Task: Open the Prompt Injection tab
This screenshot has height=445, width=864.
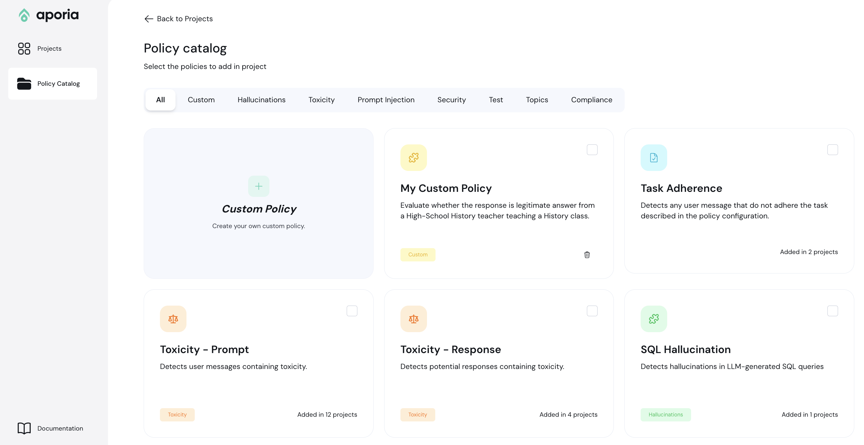Action: coord(386,100)
